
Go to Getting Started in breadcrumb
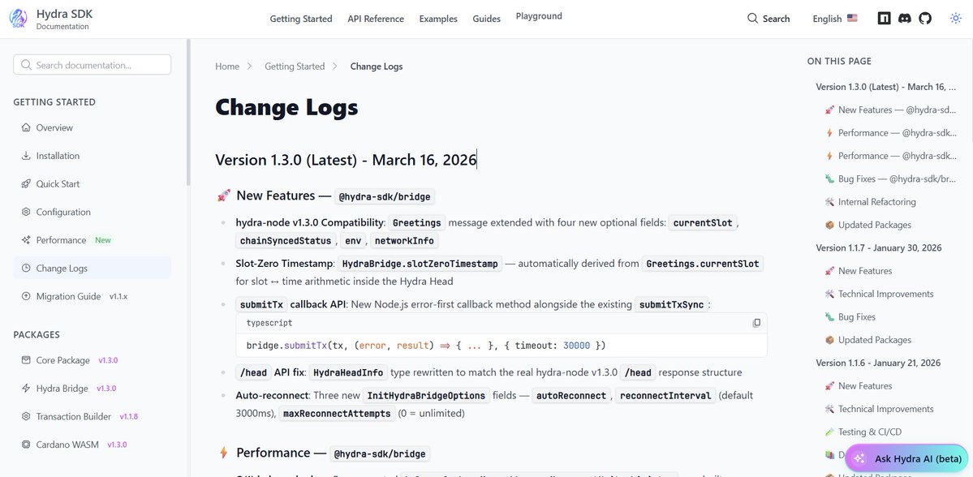(x=295, y=67)
